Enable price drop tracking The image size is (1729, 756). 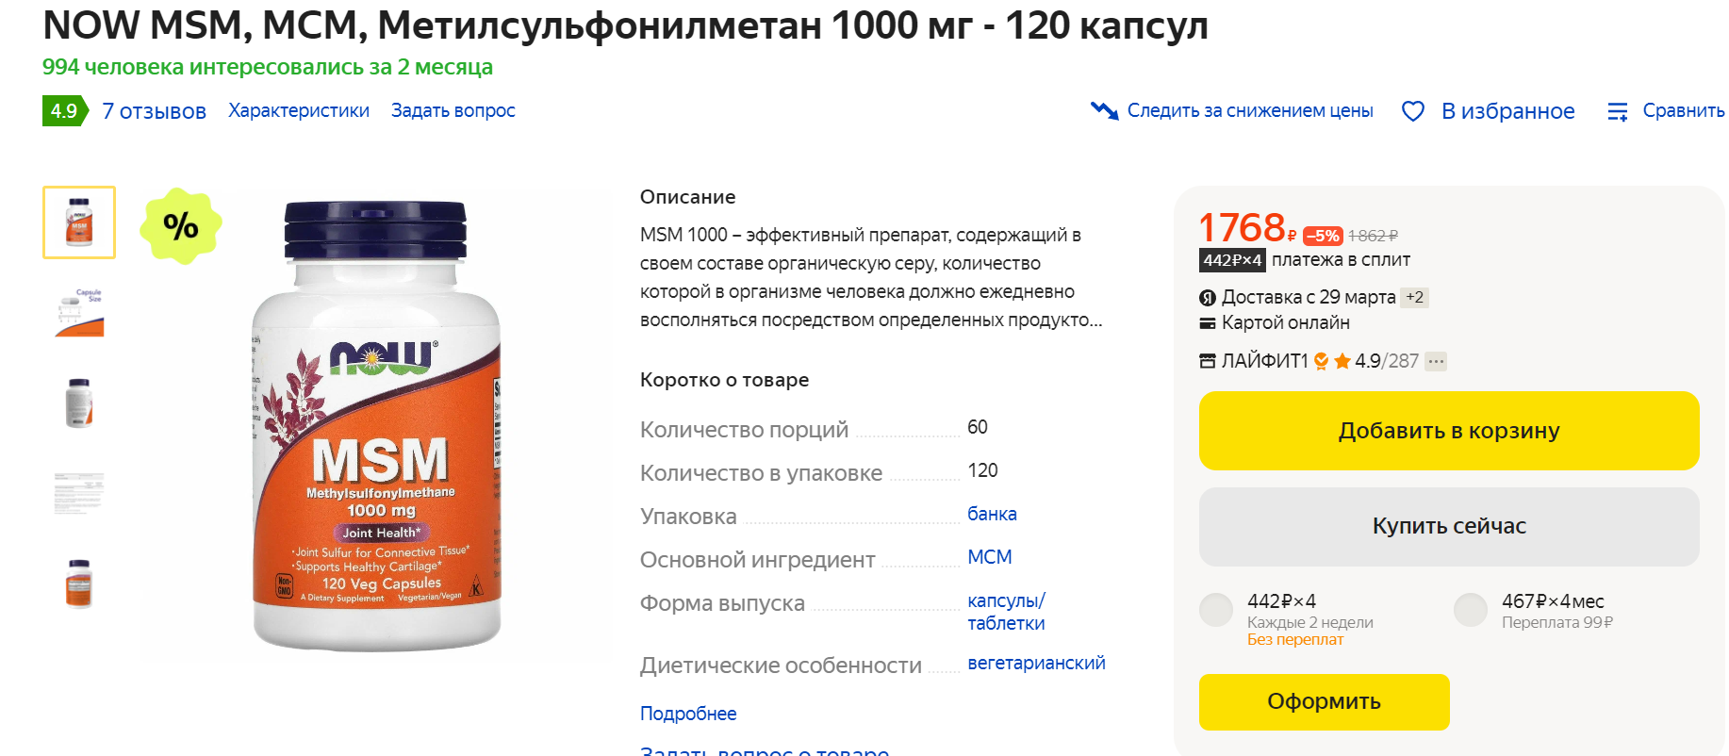coord(1250,110)
